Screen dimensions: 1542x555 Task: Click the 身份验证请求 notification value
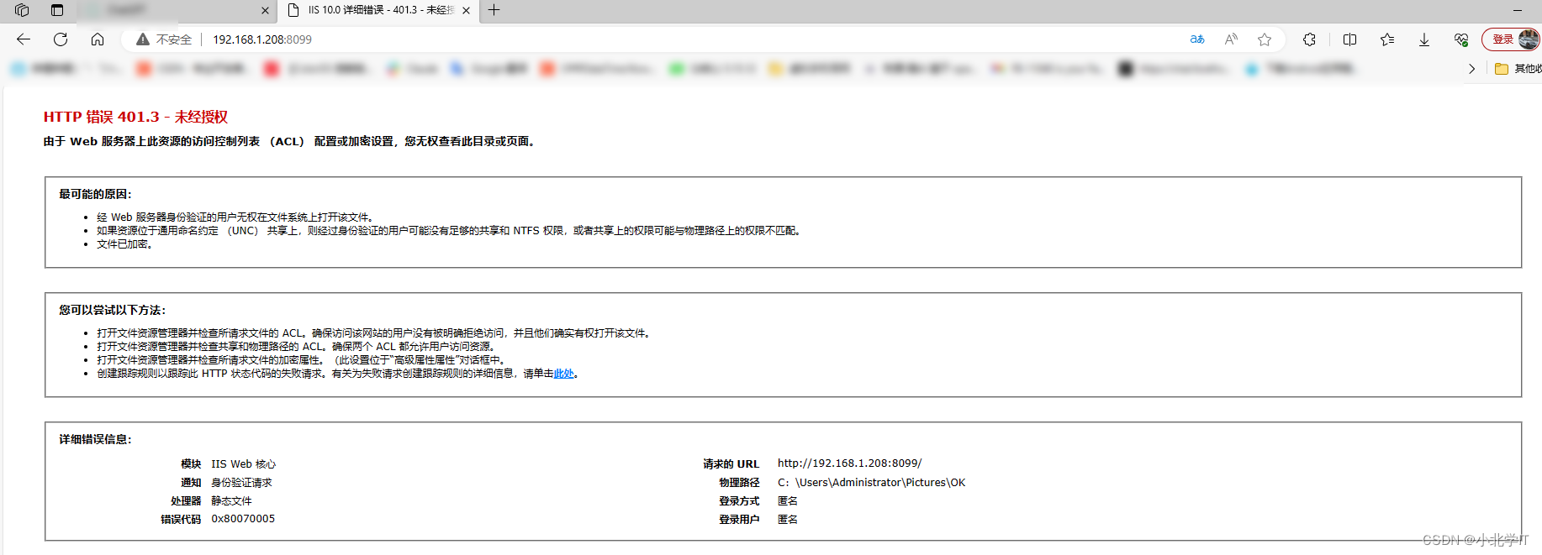coord(241,483)
